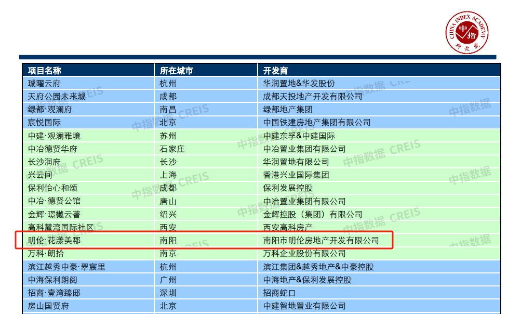Select city cell 苏州
The image size is (521, 314).
(x=168, y=136)
